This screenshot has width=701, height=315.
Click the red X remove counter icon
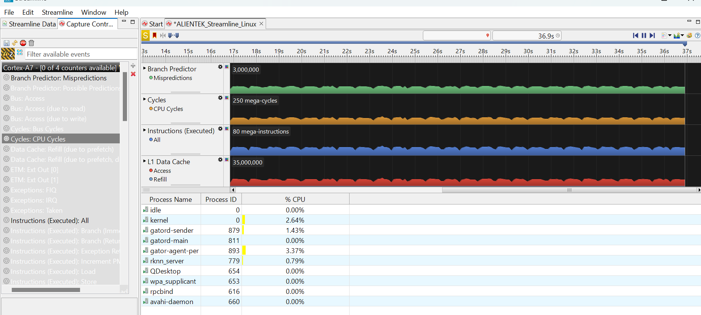[133, 74]
